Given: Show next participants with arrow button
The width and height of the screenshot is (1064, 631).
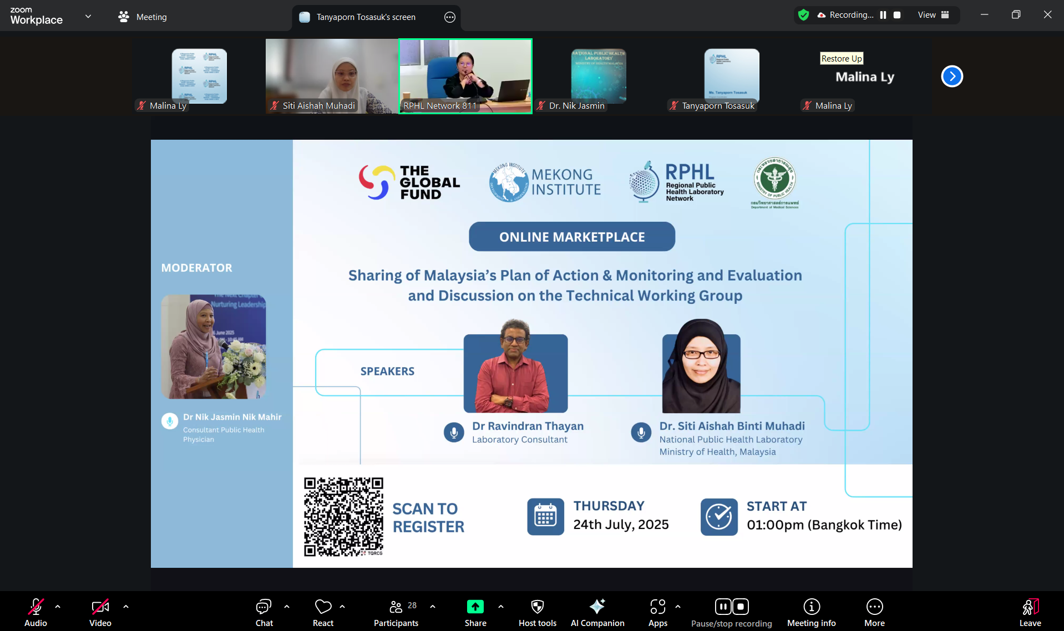Looking at the screenshot, I should click(x=952, y=77).
